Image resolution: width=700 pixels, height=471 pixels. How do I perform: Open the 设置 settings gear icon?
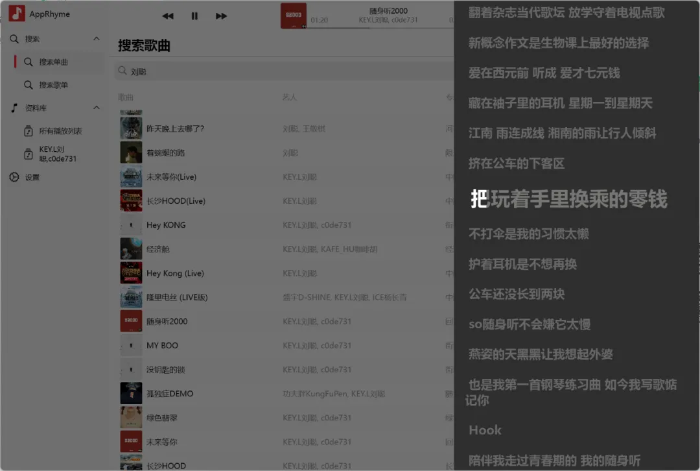14,177
